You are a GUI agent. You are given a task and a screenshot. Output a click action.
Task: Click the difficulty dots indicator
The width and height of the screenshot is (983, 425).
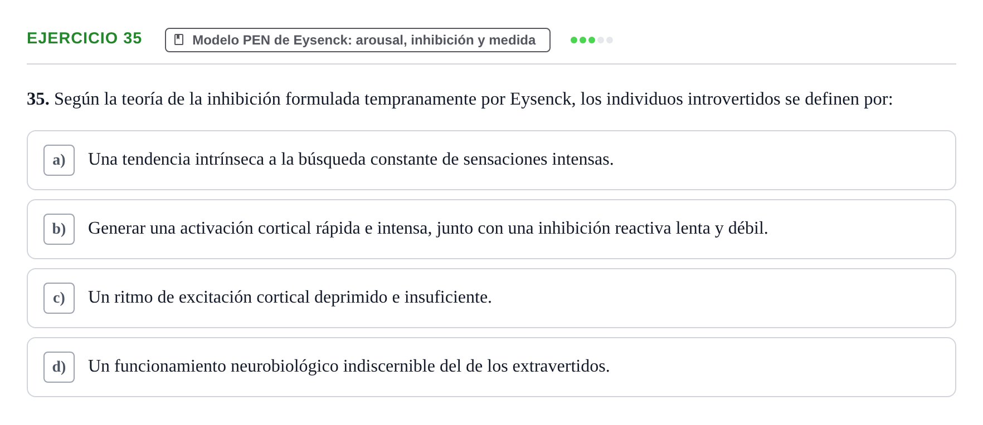point(592,40)
